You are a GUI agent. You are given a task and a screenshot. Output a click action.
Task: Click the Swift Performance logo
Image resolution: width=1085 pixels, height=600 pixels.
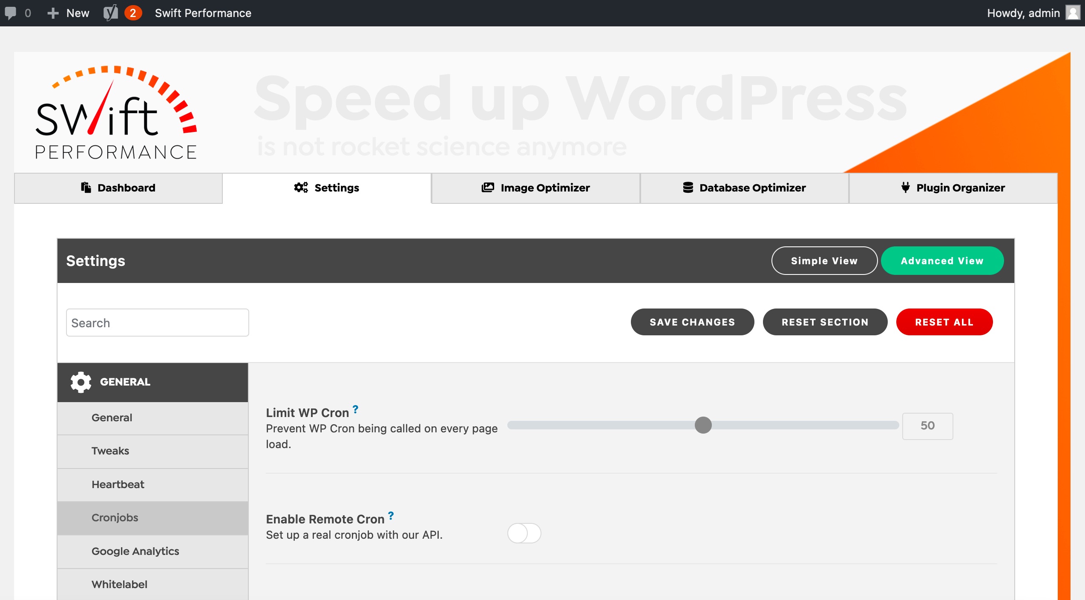(x=116, y=113)
